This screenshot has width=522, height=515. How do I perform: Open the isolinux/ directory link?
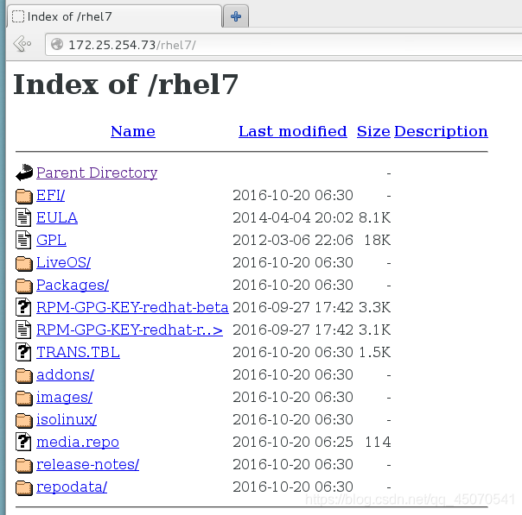point(67,419)
